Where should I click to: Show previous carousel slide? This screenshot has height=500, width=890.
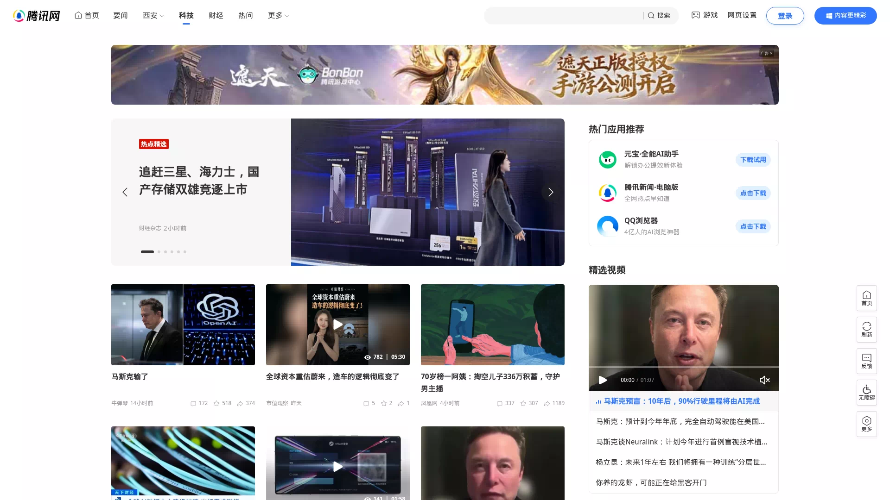(125, 192)
